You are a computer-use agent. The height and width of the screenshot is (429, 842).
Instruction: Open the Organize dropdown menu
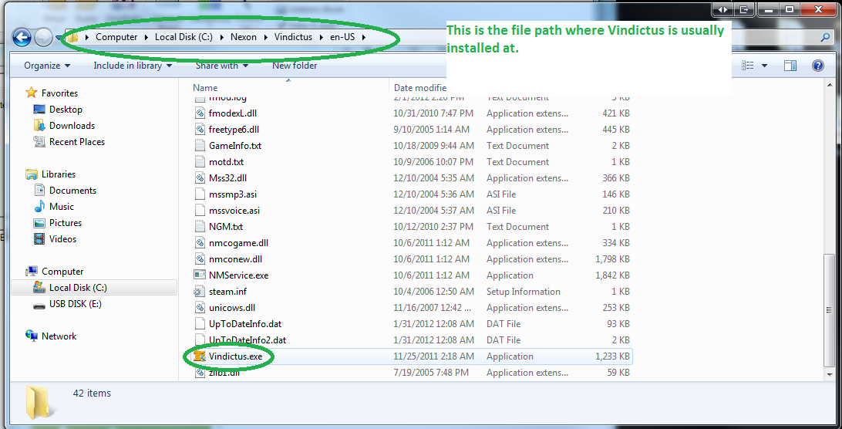47,66
